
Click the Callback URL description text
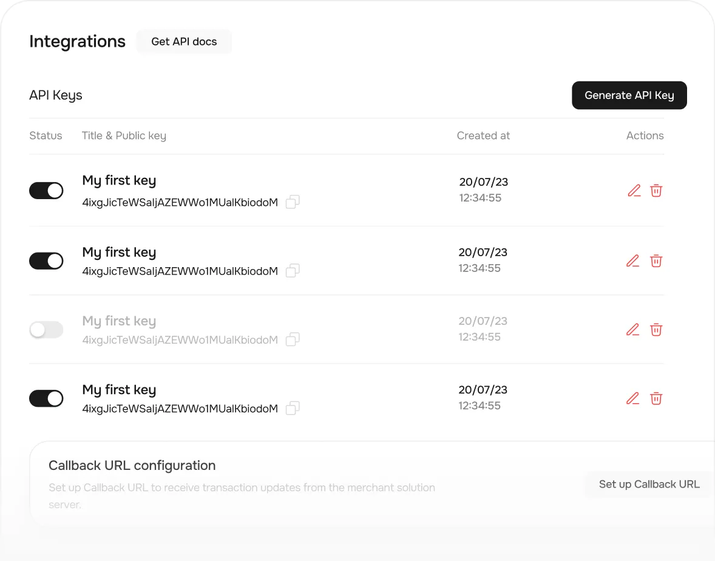tap(242, 496)
